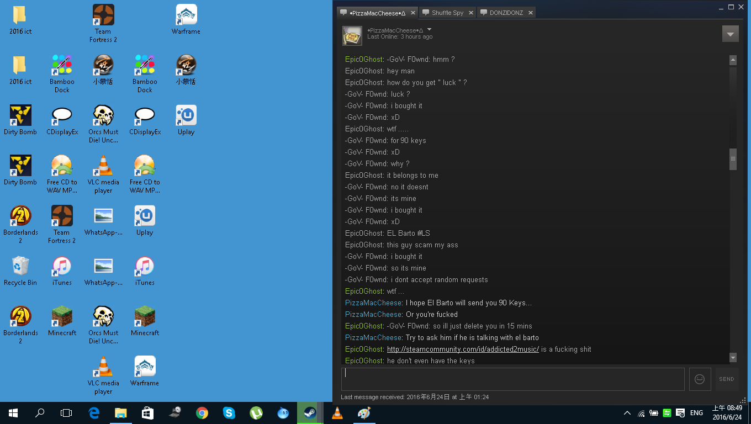Open Microsoft Edge from the taskbar
The width and height of the screenshot is (751, 424).
[94, 413]
